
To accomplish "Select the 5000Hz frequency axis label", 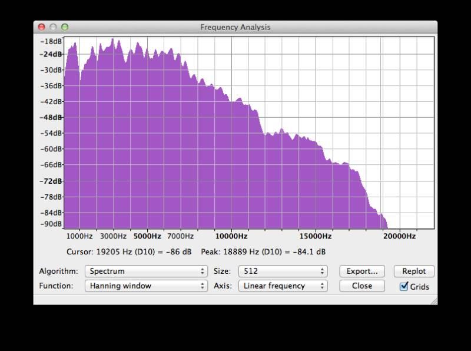I will pyautogui.click(x=147, y=236).
